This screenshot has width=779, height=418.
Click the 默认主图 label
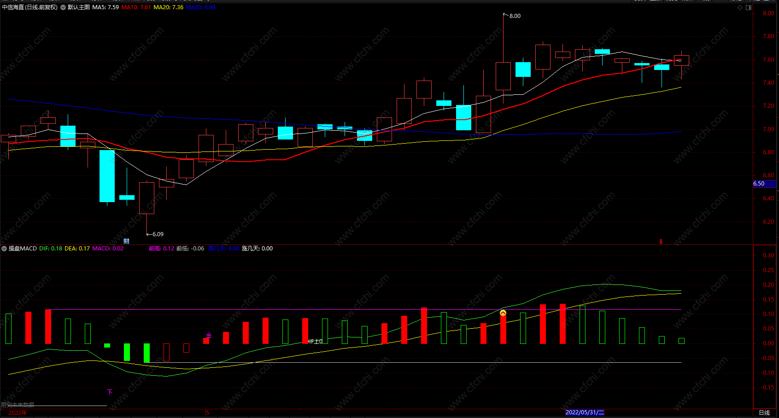(79, 7)
